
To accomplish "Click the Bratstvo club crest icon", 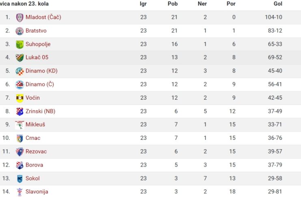I will [x=19, y=31].
